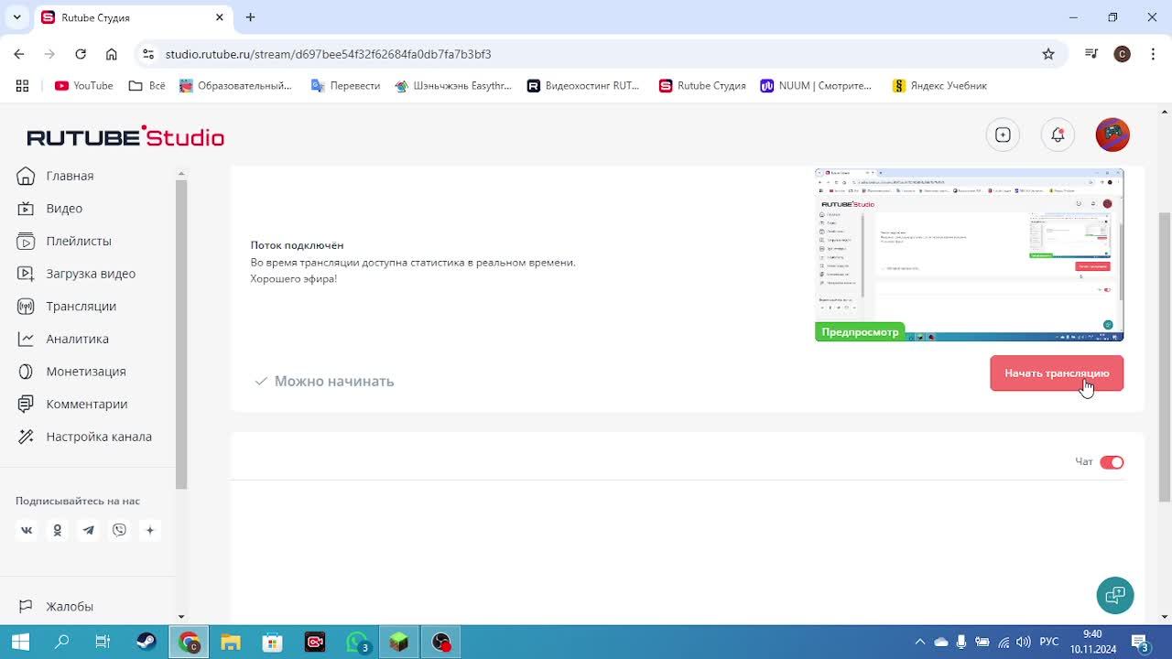The image size is (1172, 659).
Task: Switch input language РУС in tray
Action: pos(1049,643)
